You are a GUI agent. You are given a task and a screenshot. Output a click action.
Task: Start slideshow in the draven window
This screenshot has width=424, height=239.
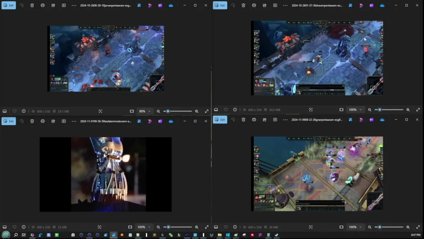click(275, 5)
